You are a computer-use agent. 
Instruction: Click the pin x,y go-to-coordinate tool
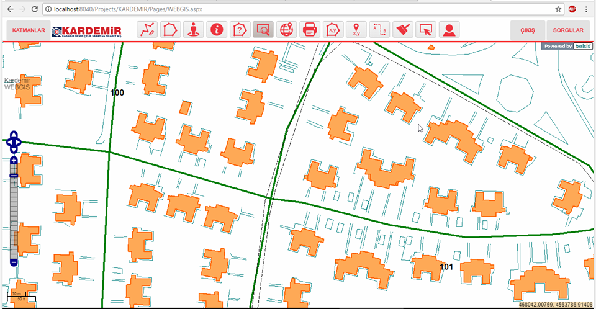point(356,29)
